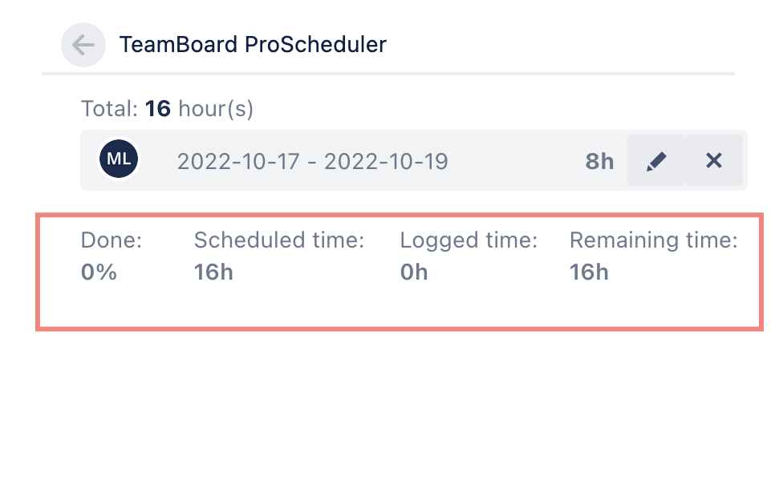Click the 0h value under Logged time
Screen dimensions: 775x500
coord(414,272)
